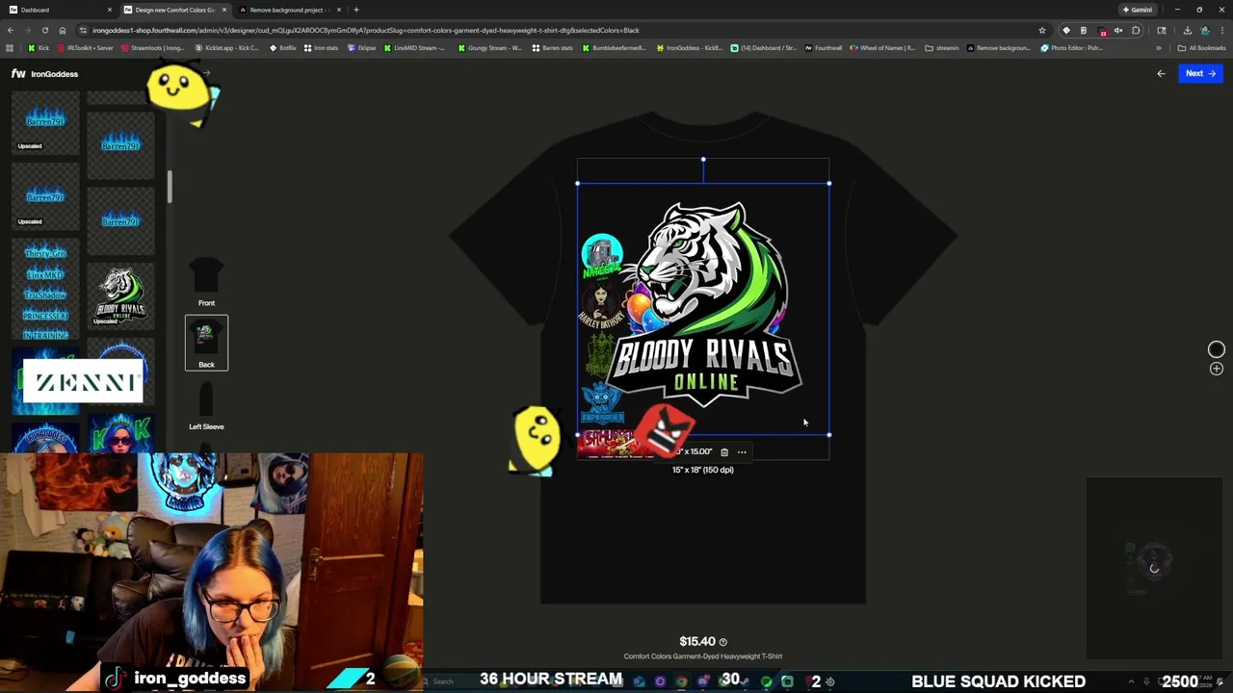Image resolution: width=1233 pixels, height=693 pixels.
Task: Open the apps grid in bookmarks bar
Action: 10,47
